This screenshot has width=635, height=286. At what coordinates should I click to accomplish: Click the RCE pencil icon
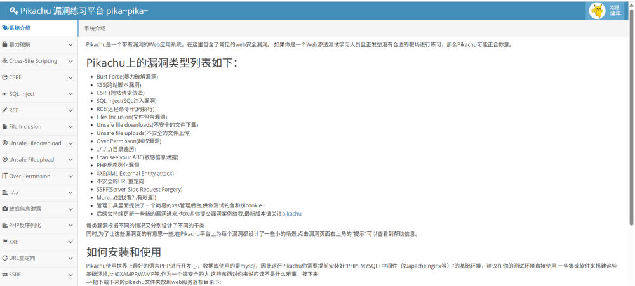pyautogui.click(x=5, y=110)
